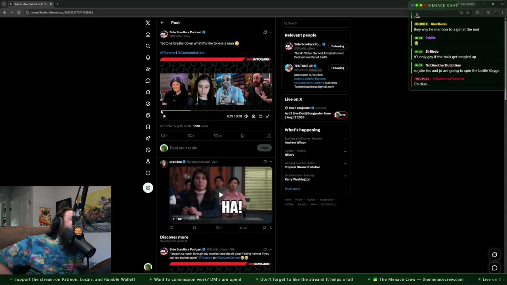This screenshot has width=507, height=285.
Task: Open more options for Tropical Storm Cristobal
Action: pyautogui.click(x=345, y=163)
